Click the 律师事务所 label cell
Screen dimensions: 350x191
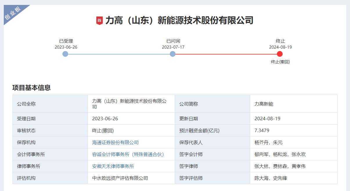50,166
